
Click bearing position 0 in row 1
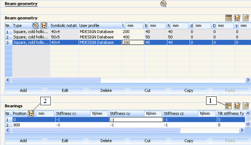(34, 120)
